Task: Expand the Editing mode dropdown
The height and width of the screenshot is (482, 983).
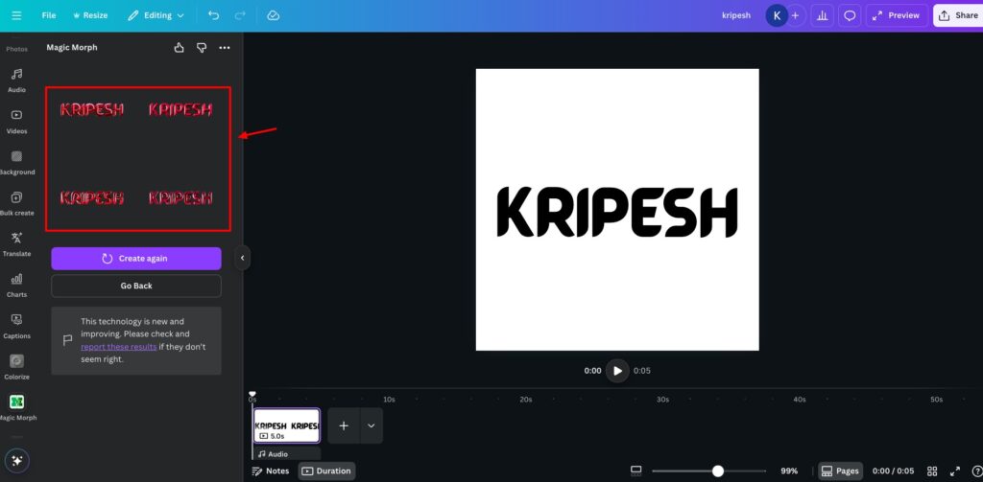Action: click(156, 15)
